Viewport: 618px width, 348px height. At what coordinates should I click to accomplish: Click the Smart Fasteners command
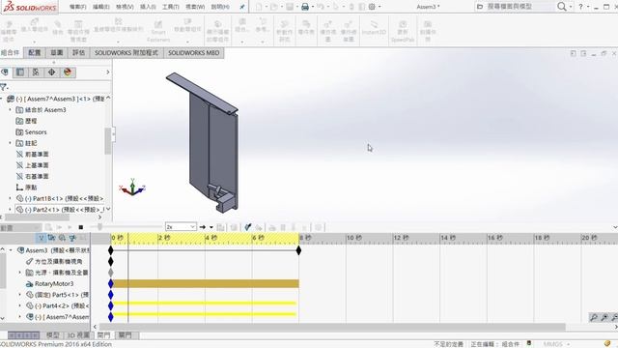point(158,32)
